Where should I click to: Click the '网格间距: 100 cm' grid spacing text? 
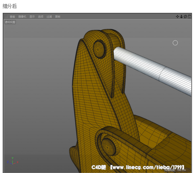tap(175, 170)
